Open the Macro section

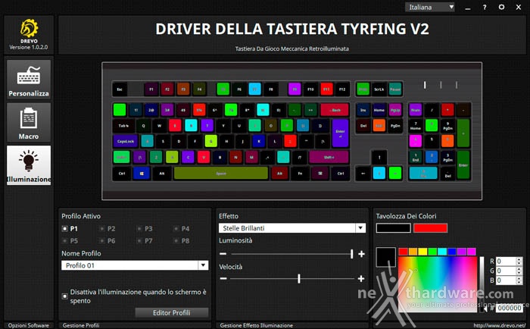tap(29, 123)
